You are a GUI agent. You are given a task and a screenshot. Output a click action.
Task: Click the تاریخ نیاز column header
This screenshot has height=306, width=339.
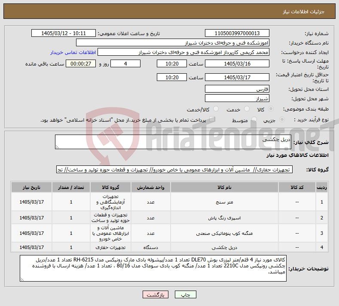pyautogui.click(x=31, y=187)
